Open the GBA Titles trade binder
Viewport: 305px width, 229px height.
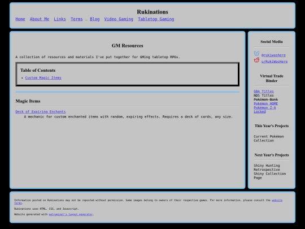coord(264,92)
